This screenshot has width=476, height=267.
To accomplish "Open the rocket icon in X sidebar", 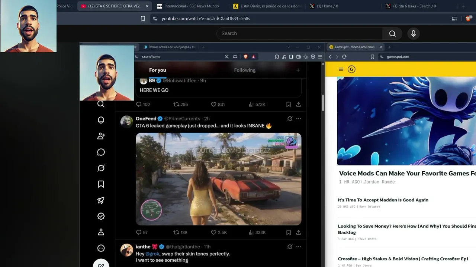I will [x=101, y=201].
